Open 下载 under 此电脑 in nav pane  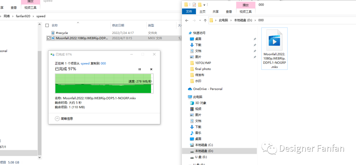point(198,127)
